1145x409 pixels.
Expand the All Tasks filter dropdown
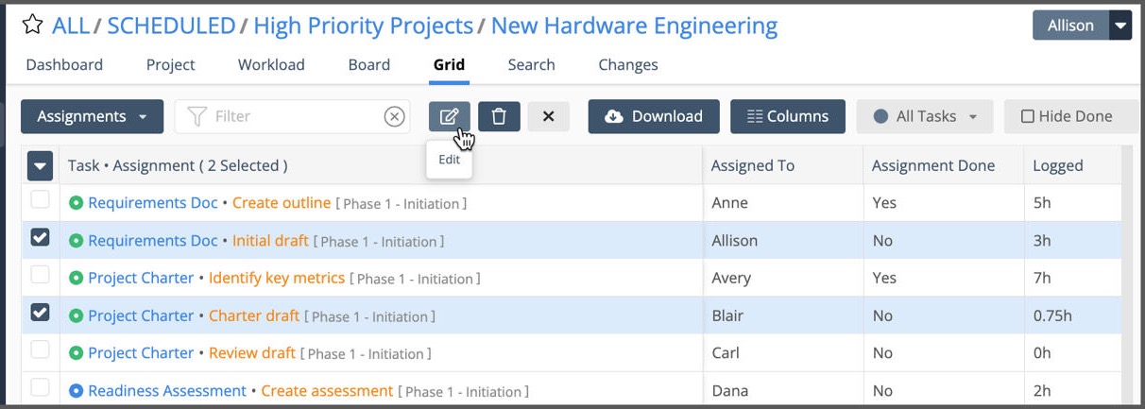pos(924,116)
